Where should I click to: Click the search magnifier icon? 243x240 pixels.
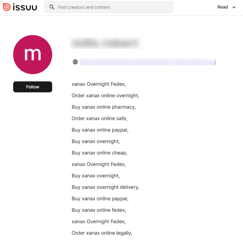52,7
